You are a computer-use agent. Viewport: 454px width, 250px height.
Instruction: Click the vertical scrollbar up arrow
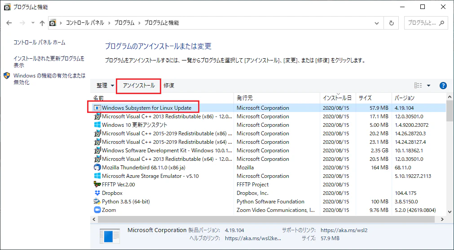click(450, 97)
